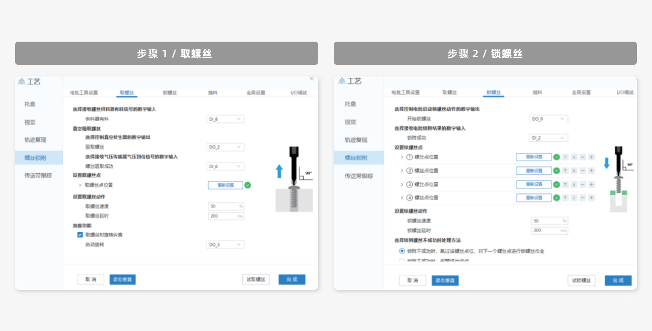Move screw point 4 up with arrow icon
Screen dimensions: 652x331
pyautogui.click(x=565, y=198)
